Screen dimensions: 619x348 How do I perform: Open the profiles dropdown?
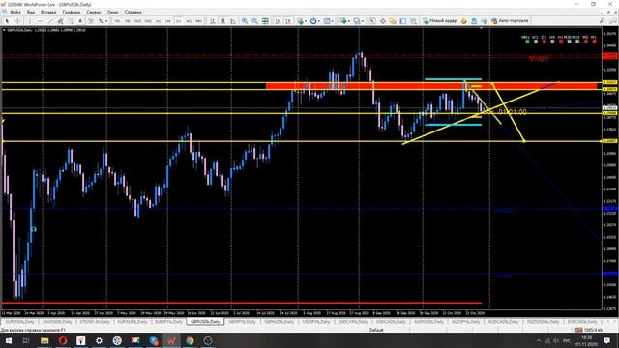[359, 21]
